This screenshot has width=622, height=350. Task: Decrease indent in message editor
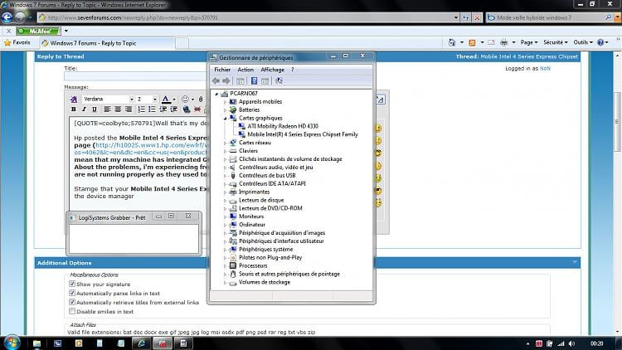click(163, 109)
